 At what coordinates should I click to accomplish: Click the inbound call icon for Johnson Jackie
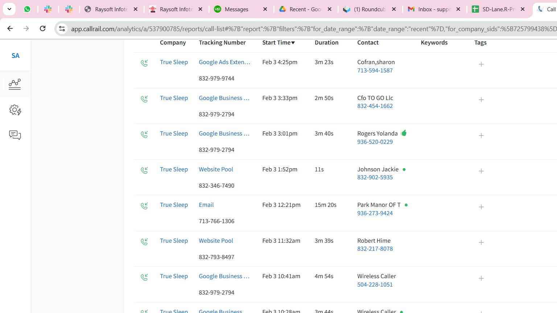144,170
